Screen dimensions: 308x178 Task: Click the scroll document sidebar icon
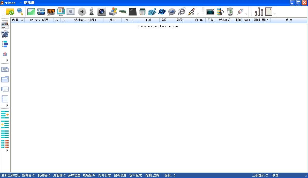(5, 89)
